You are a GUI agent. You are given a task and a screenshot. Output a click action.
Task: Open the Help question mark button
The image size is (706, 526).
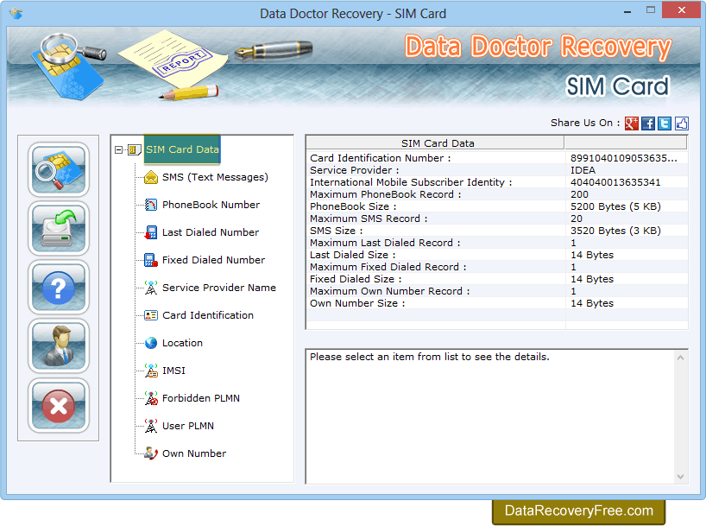click(x=59, y=287)
